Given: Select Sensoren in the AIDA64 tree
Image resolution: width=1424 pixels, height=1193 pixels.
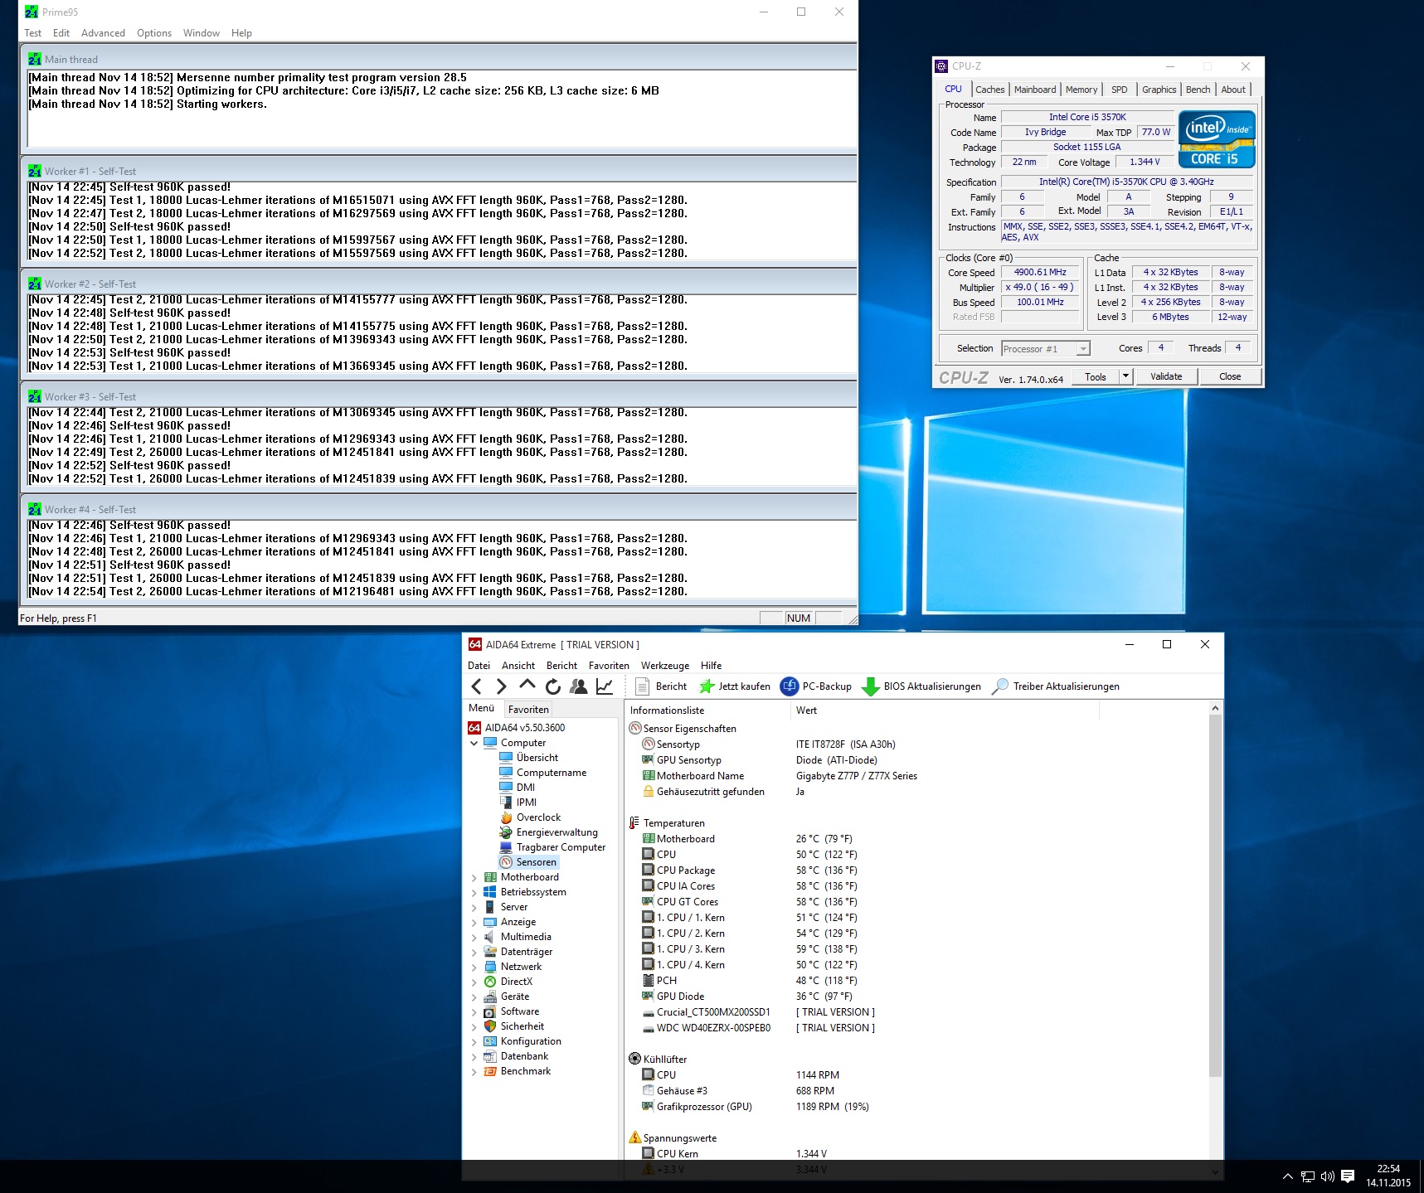Looking at the screenshot, I should pyautogui.click(x=528, y=862).
